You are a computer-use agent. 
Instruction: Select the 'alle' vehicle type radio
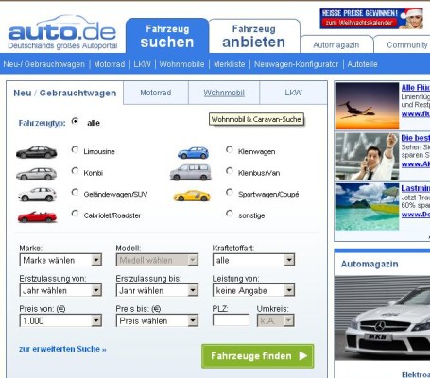[x=75, y=121]
